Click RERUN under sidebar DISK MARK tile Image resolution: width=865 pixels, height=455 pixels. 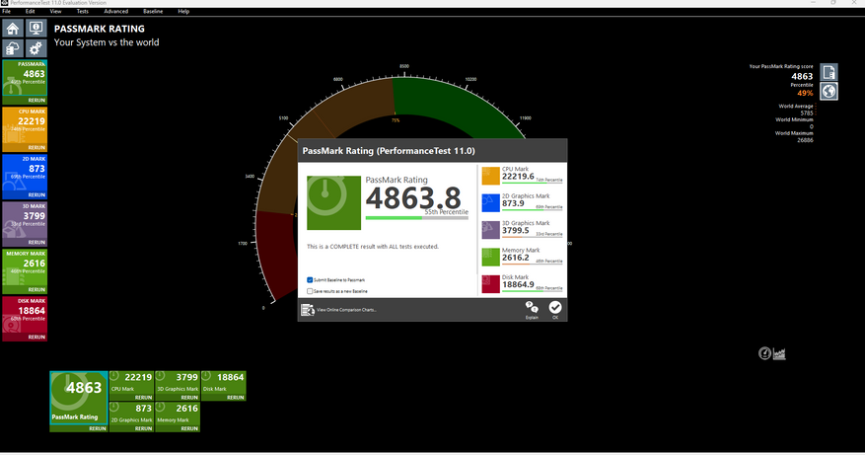[x=36, y=337]
